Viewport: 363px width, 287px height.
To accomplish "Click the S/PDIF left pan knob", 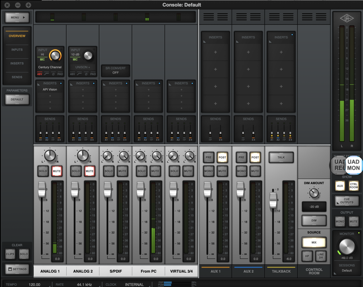I will pyautogui.click(x=107, y=155).
